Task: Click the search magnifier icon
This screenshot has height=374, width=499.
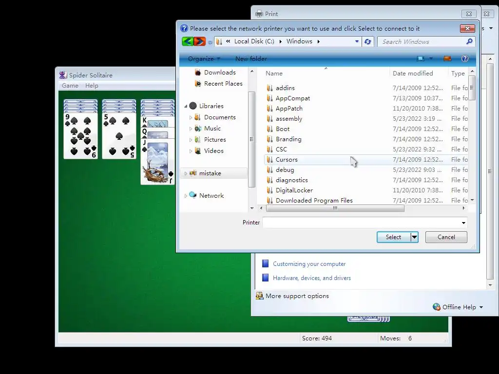Action: pyautogui.click(x=469, y=42)
